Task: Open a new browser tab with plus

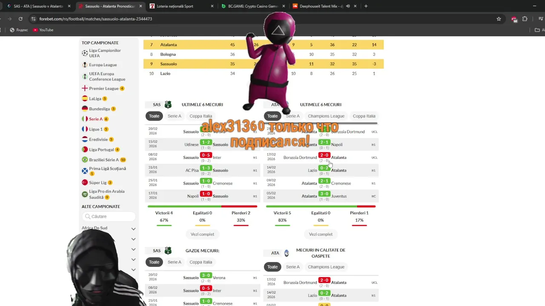Action: coord(366,6)
